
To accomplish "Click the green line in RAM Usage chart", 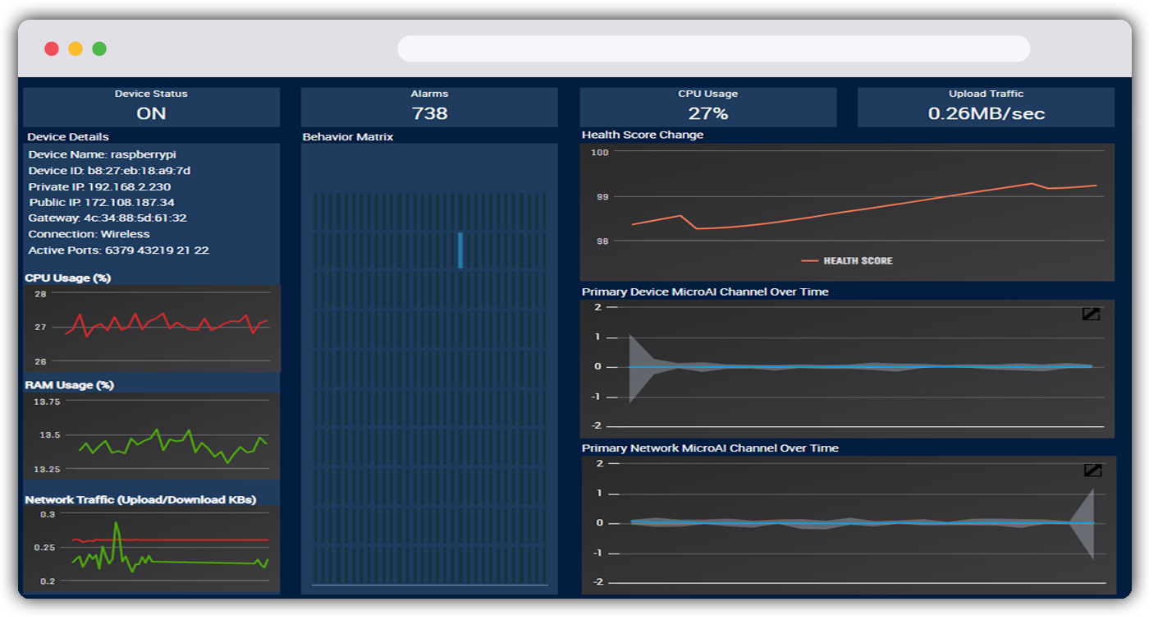I will click(157, 431).
